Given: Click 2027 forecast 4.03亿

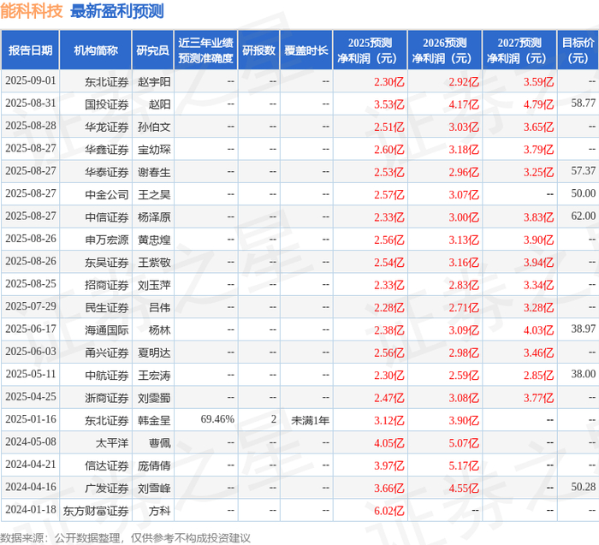Looking at the screenshot, I should (538, 329).
